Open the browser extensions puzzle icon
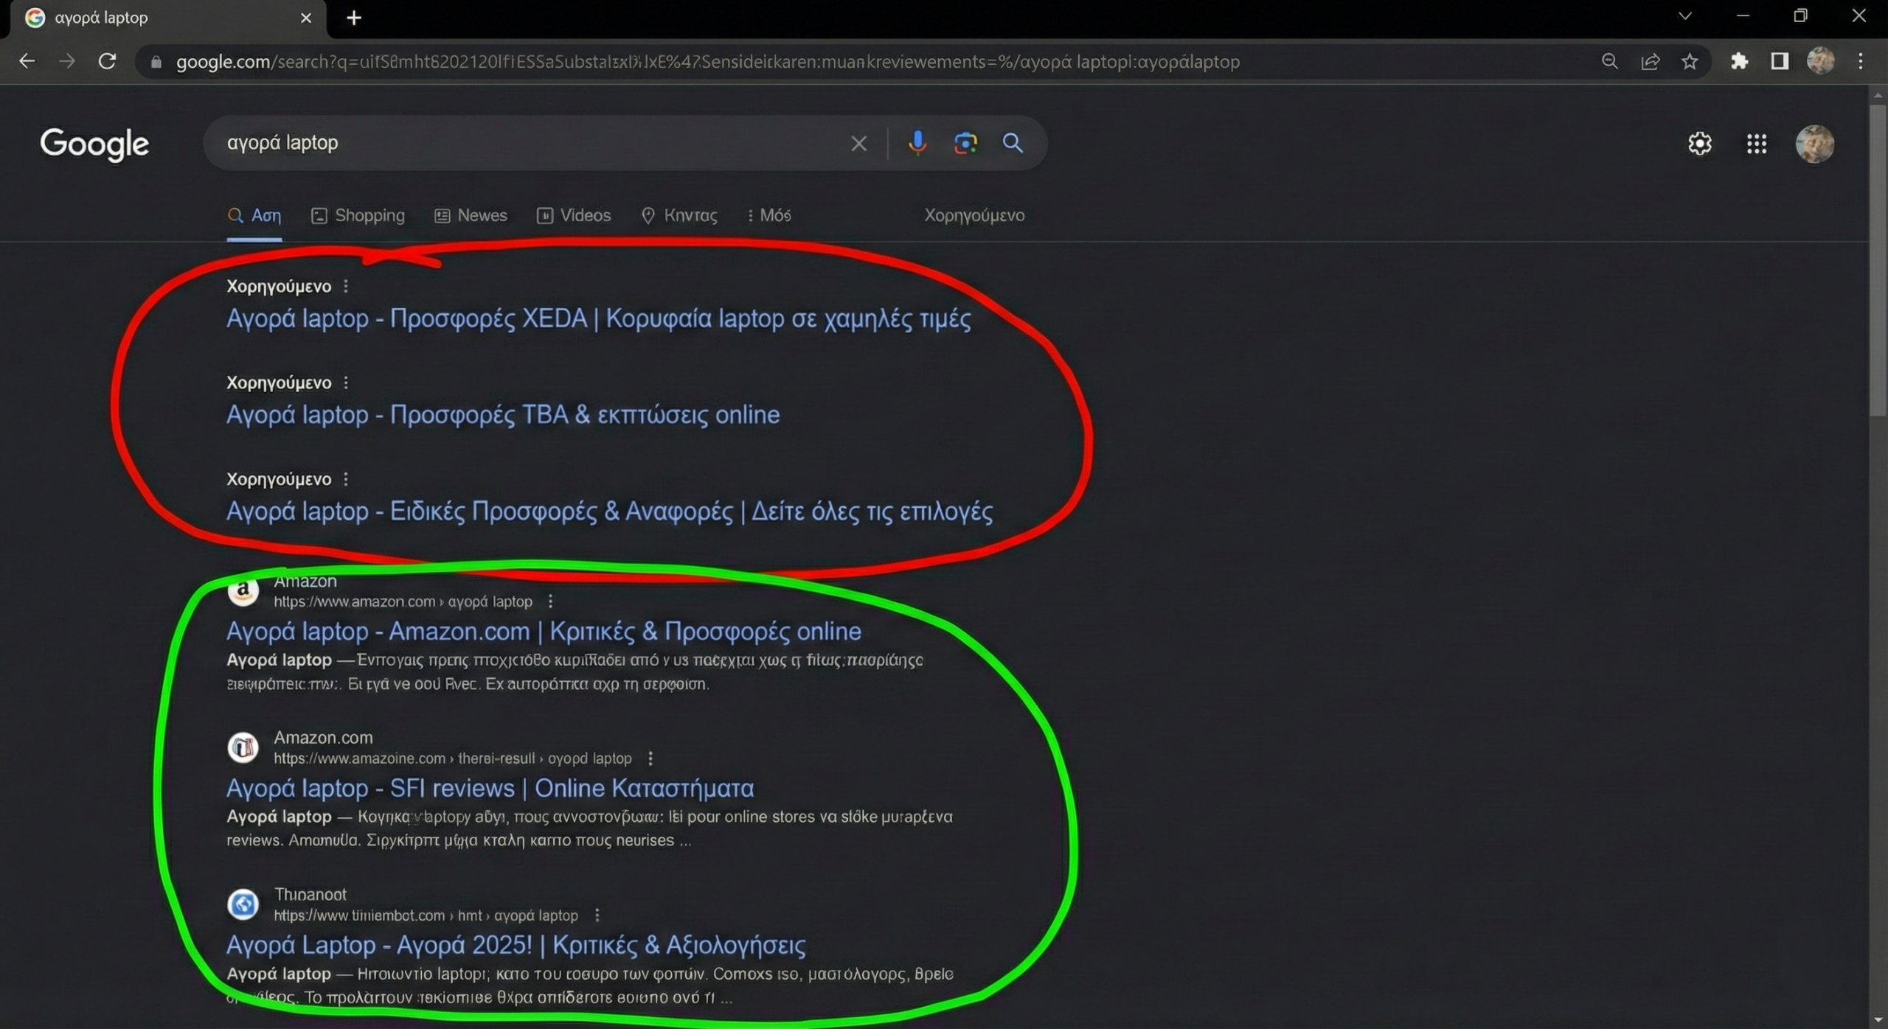 click(x=1740, y=61)
